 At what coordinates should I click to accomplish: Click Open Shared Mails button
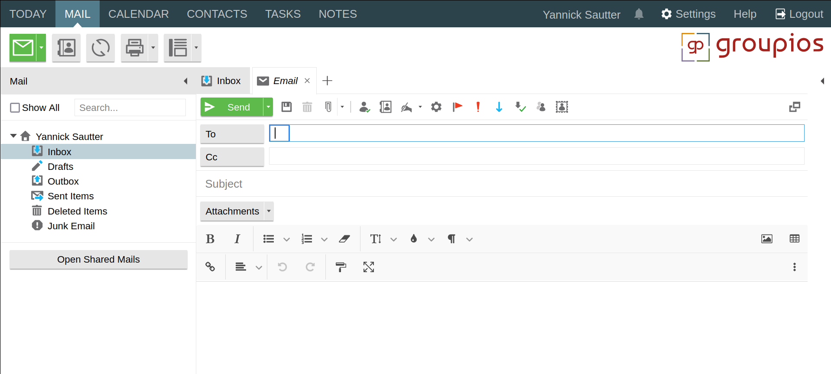point(98,260)
